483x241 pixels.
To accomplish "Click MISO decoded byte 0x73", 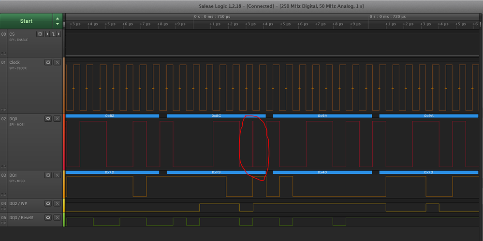I will (x=428, y=172).
